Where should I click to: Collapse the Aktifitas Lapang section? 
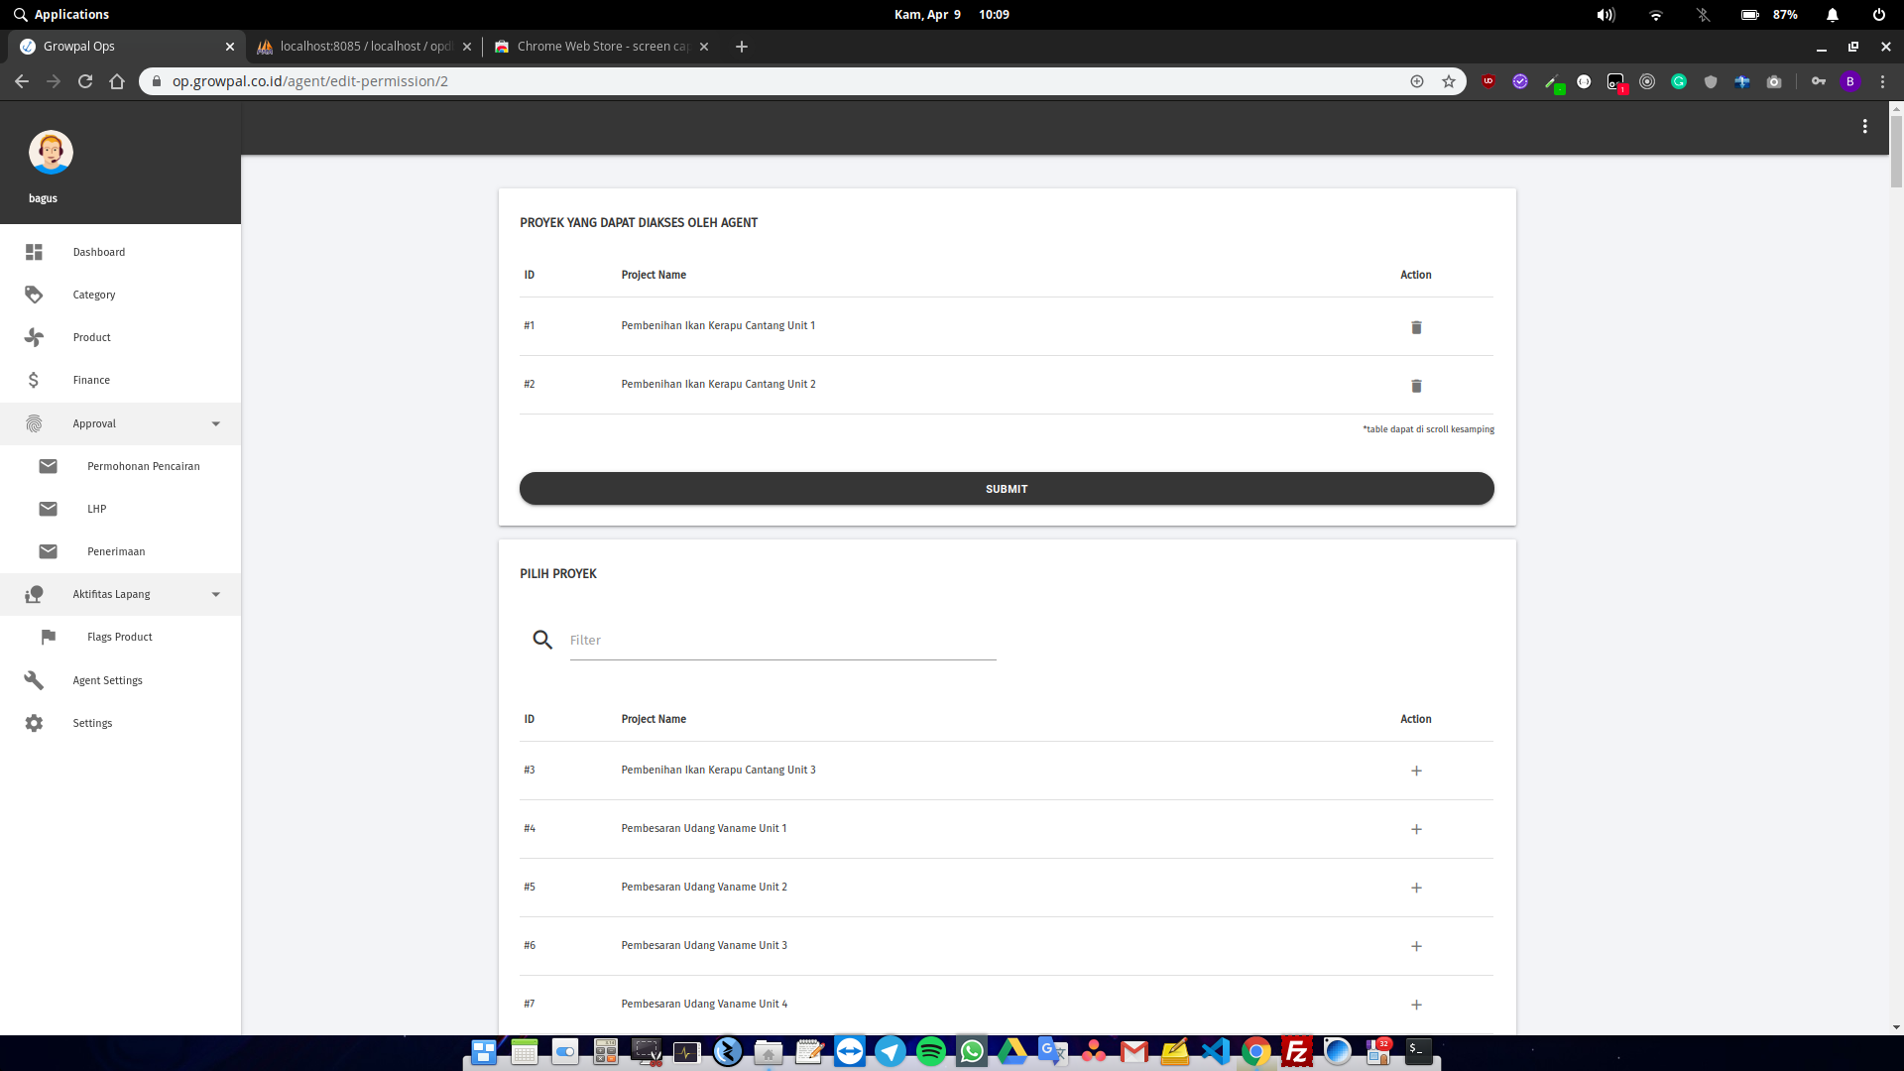click(x=215, y=594)
